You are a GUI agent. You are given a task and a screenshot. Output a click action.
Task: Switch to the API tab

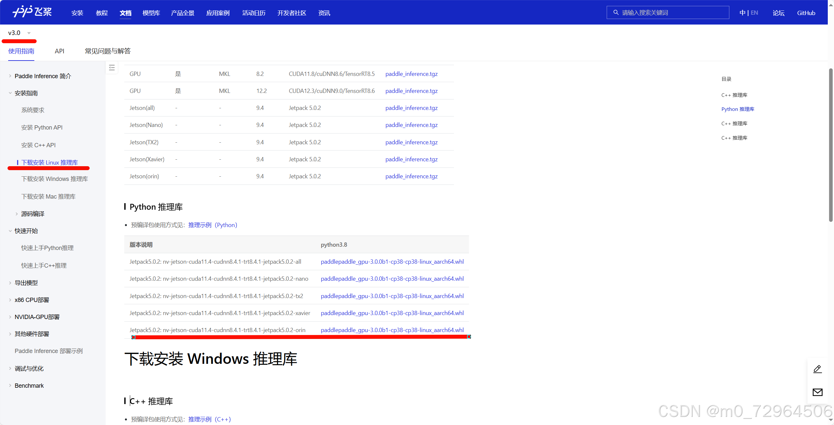tap(60, 51)
